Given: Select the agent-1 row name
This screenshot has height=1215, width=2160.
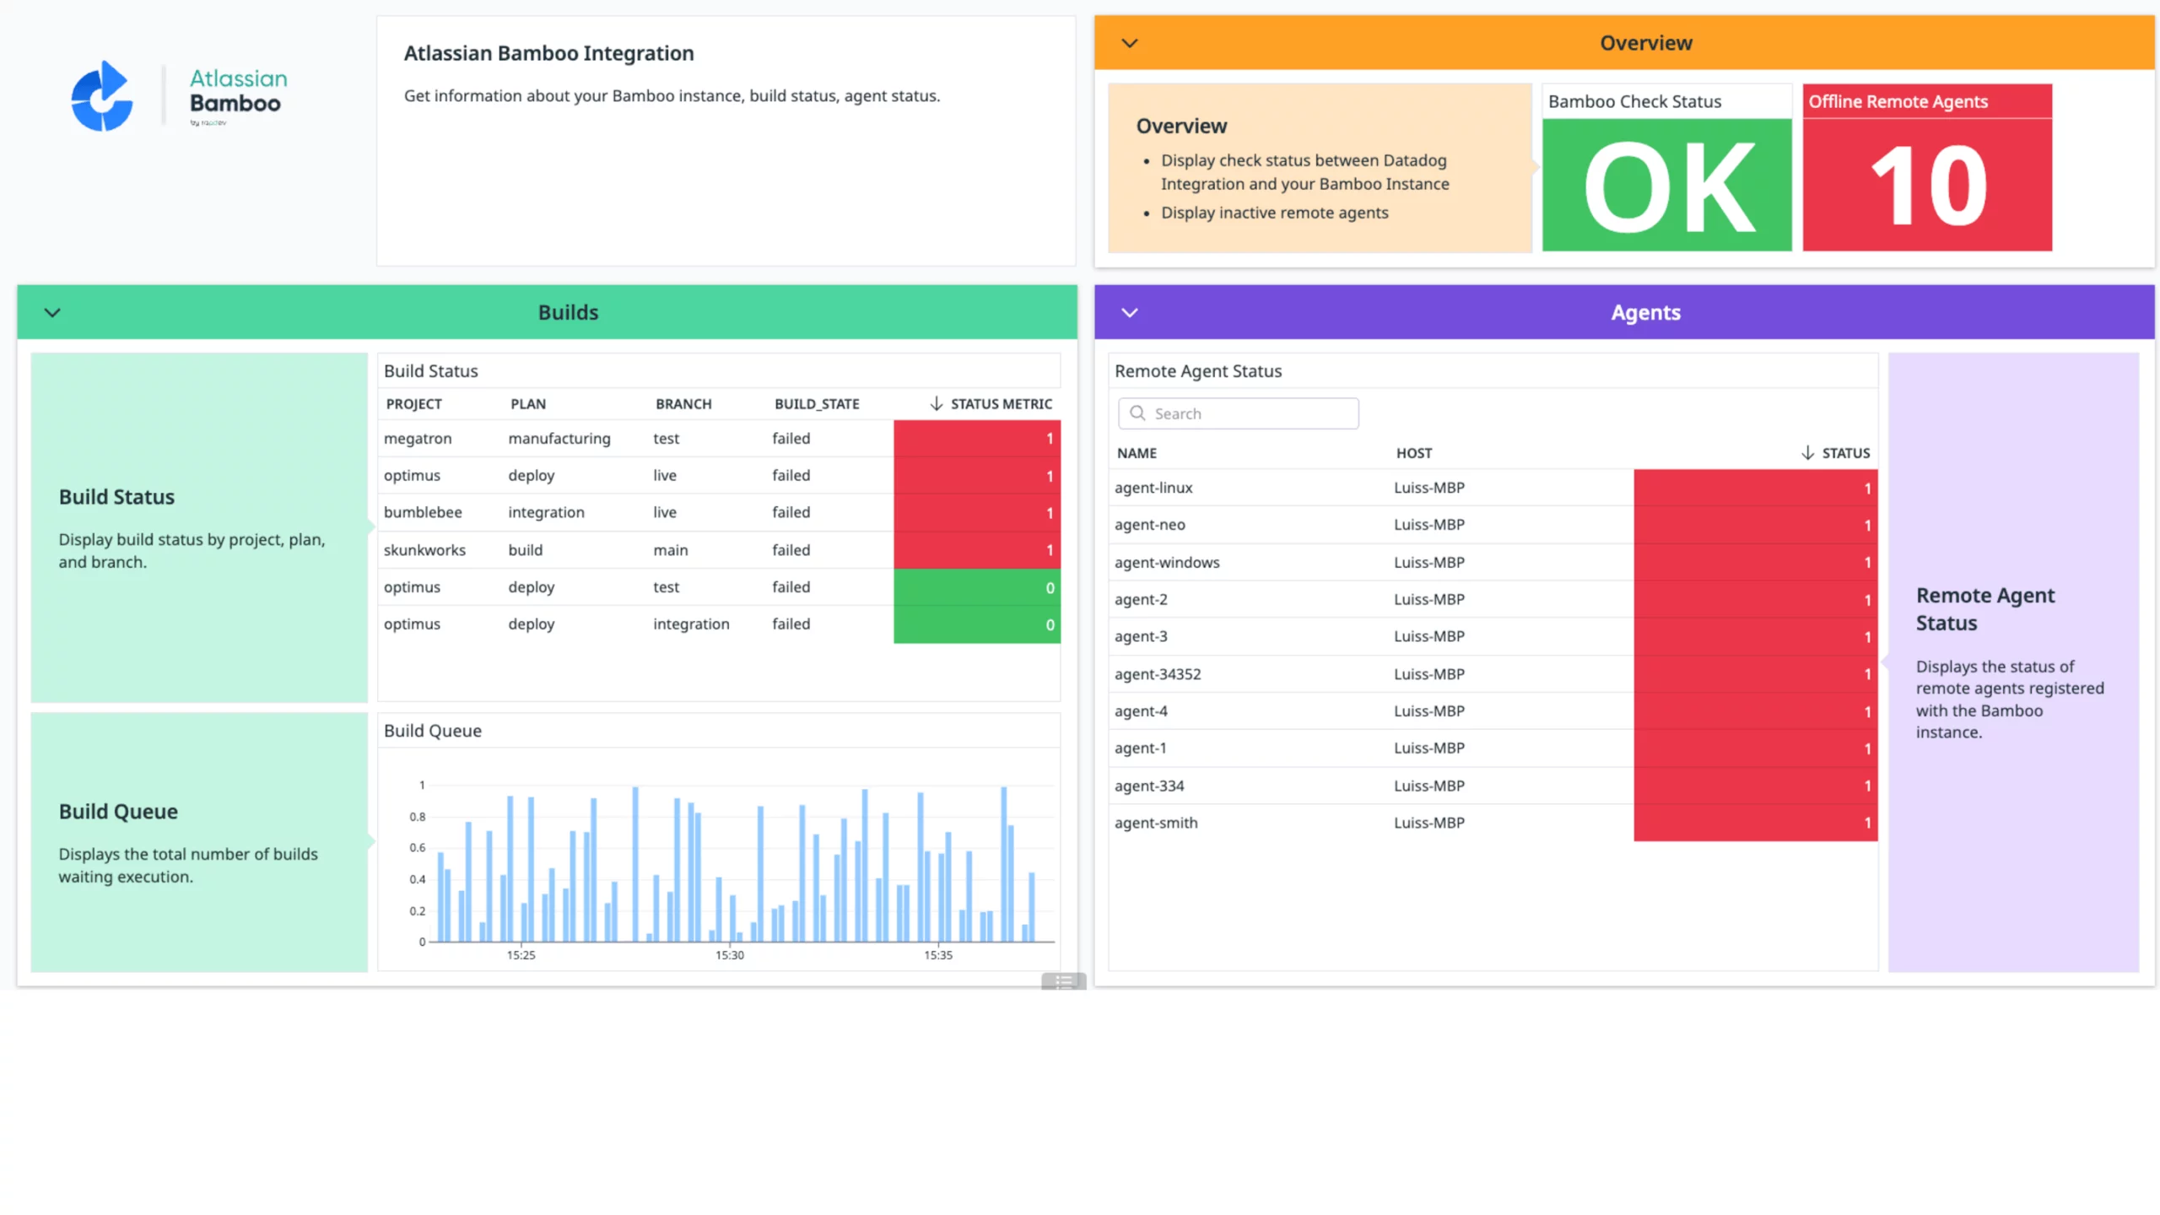Looking at the screenshot, I should coord(1141,748).
